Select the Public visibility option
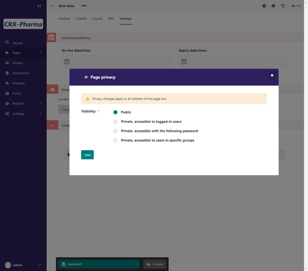Screen dimensions: 308x271 point(116,112)
